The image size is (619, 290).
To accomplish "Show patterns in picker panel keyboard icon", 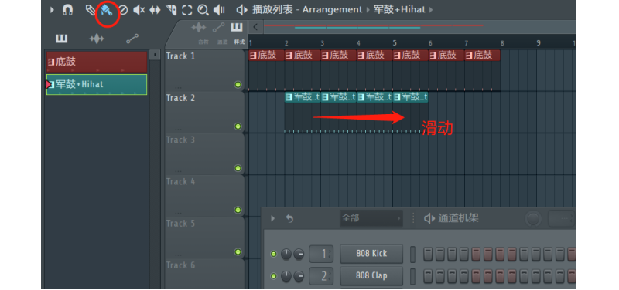I will pyautogui.click(x=61, y=39).
